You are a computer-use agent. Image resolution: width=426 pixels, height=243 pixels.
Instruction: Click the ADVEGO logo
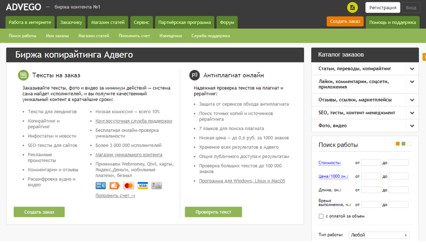tap(24, 7)
